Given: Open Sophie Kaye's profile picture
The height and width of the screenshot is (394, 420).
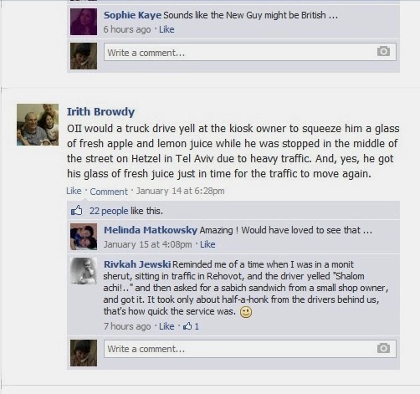Looking at the screenshot, I should (x=84, y=22).
